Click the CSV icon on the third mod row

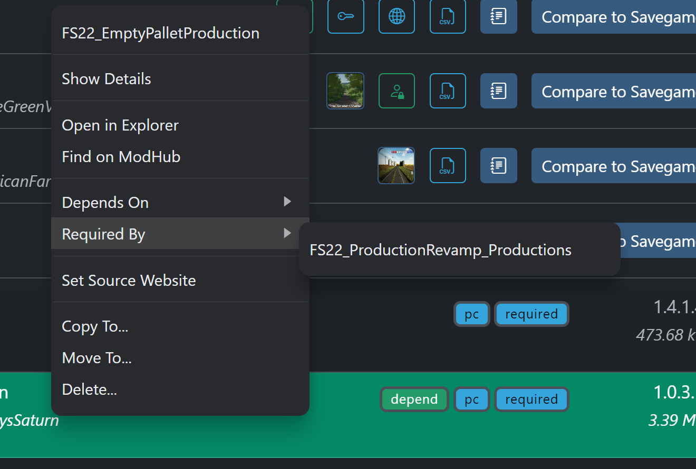[x=448, y=165]
